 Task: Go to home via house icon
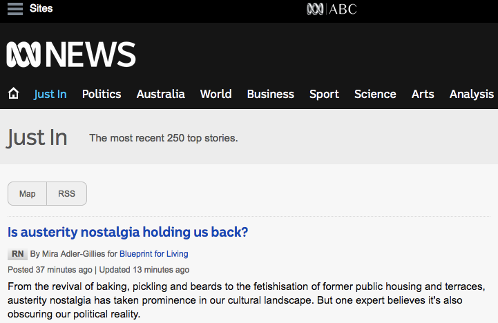13,94
